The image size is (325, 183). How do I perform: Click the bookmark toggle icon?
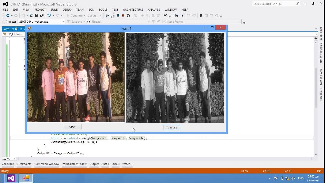click(201, 16)
